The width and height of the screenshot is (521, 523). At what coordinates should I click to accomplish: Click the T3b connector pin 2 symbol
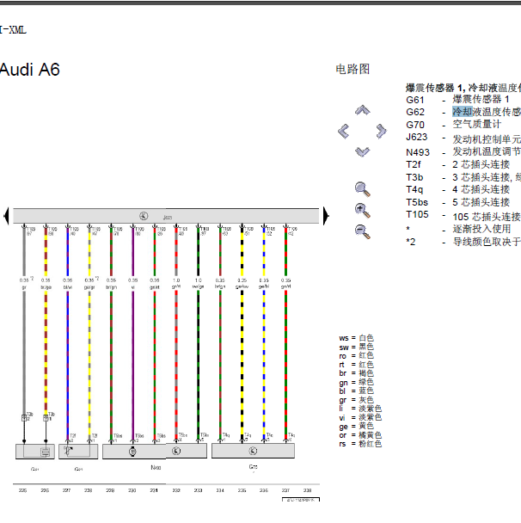click(x=24, y=417)
